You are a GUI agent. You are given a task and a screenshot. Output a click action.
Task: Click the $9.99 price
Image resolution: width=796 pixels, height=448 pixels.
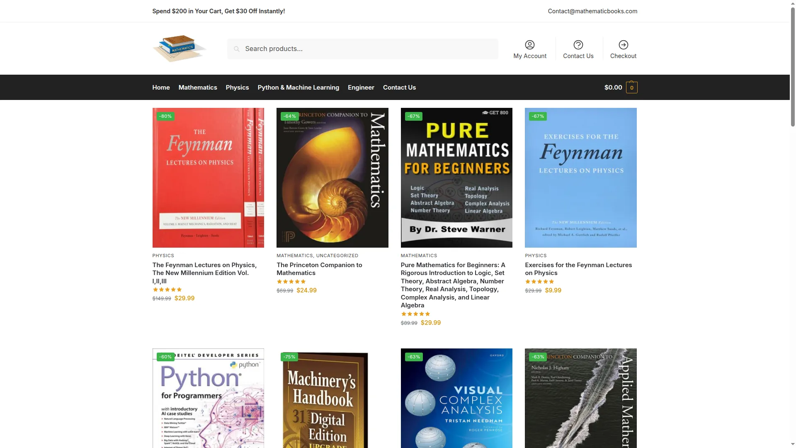pyautogui.click(x=553, y=290)
